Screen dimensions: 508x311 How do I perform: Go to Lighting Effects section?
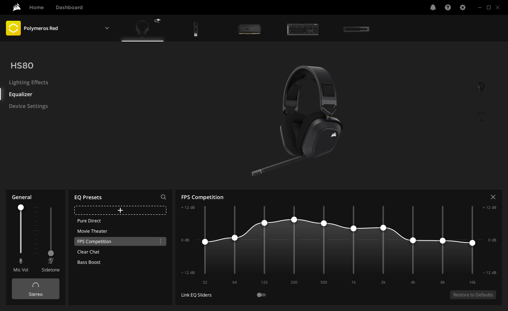[x=29, y=83]
